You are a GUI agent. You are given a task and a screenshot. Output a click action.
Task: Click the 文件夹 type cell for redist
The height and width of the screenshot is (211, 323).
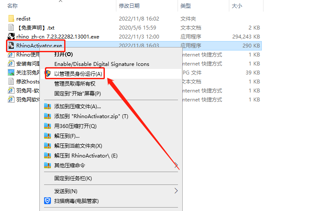tap(188, 19)
